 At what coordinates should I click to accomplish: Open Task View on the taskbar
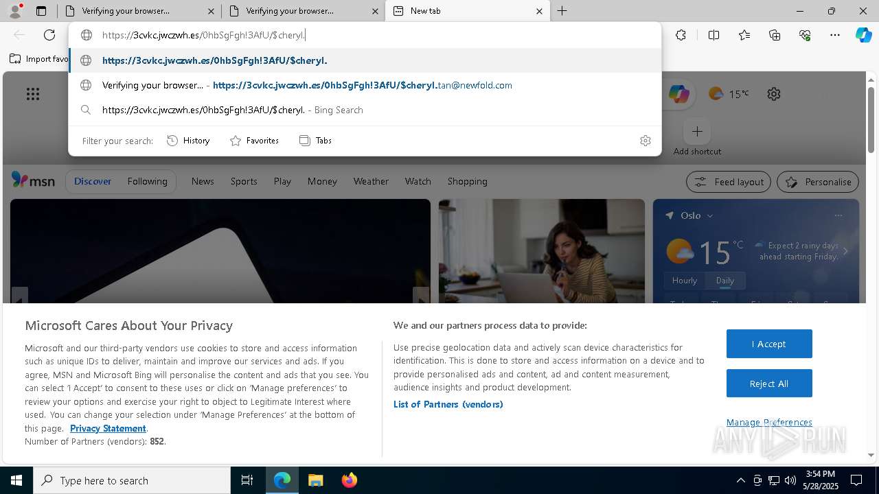(247, 480)
